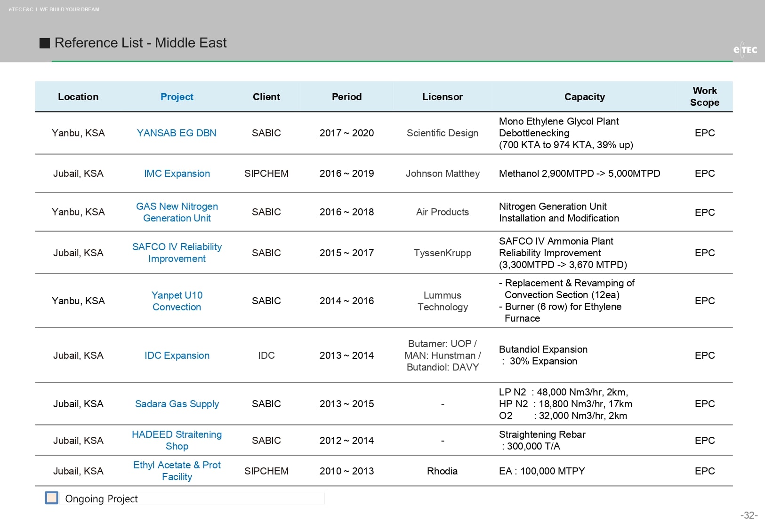Click the 'Mono Ethylene Glycol Plant' capacity cell
Viewport: 765px width, 529px height.
[566, 133]
